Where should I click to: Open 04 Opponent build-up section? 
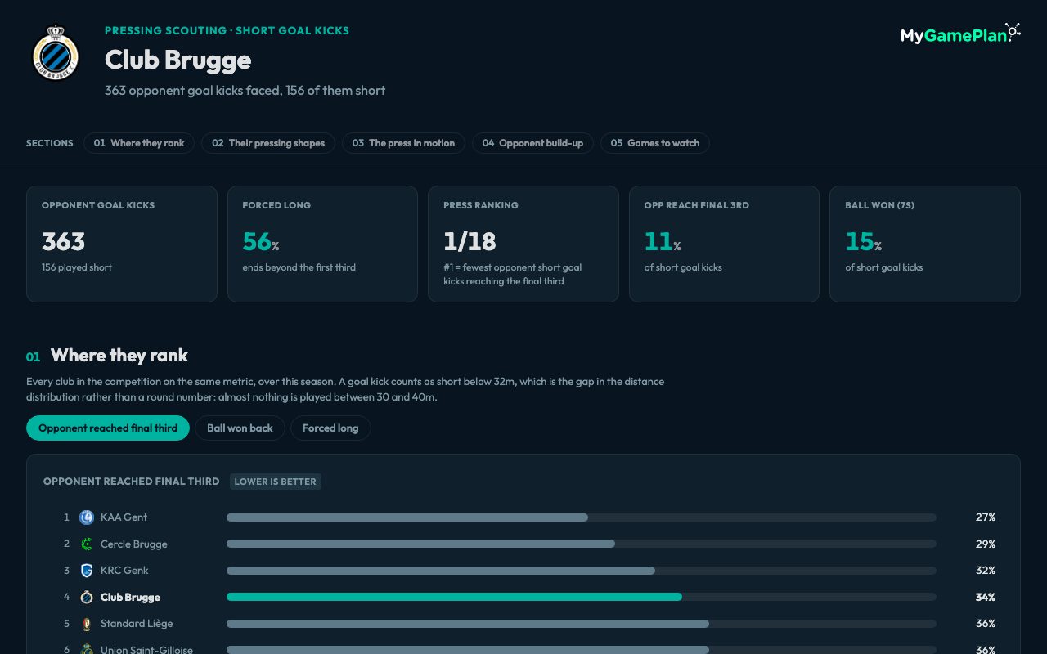click(x=532, y=143)
